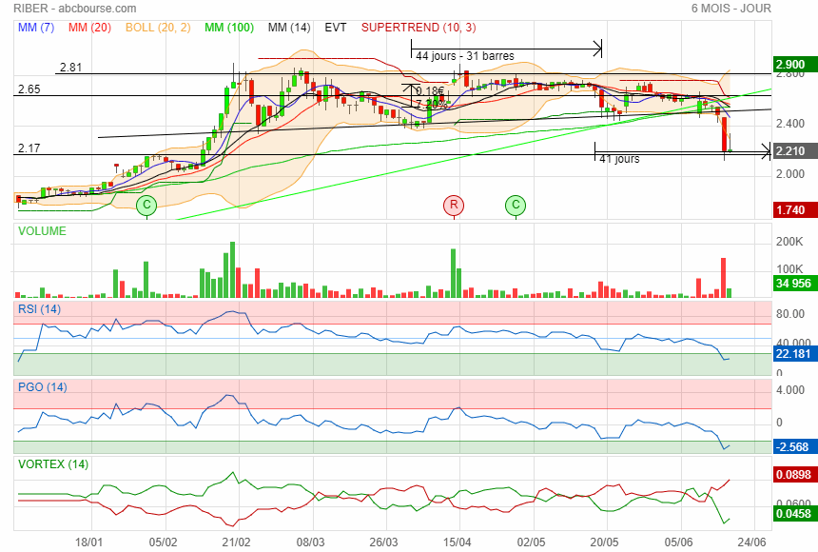Viewport: 818px width, 552px height.
Task: Click the 34 956 volume value tag
Action: pos(794,284)
